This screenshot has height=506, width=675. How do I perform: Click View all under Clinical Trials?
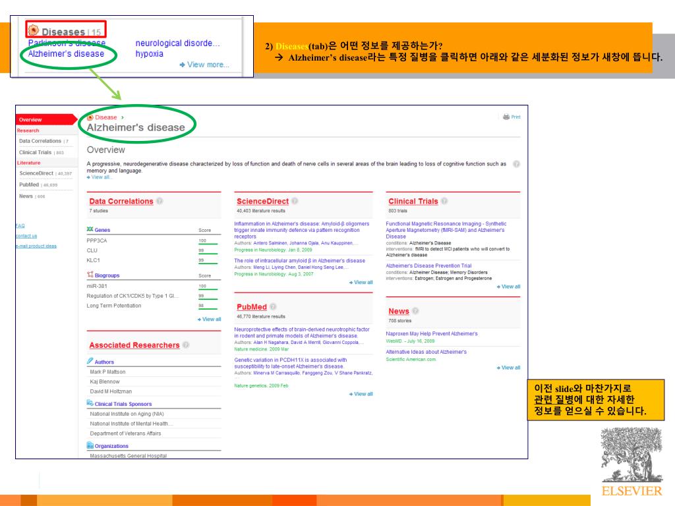[508, 287]
